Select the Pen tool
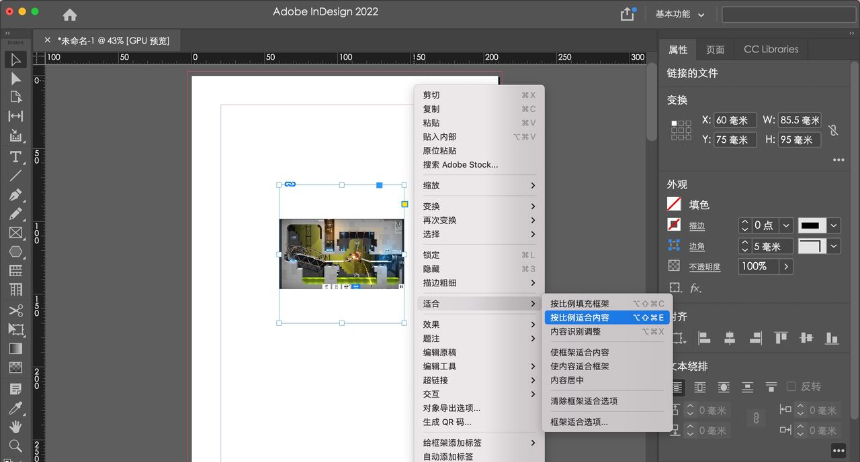 tap(15, 196)
